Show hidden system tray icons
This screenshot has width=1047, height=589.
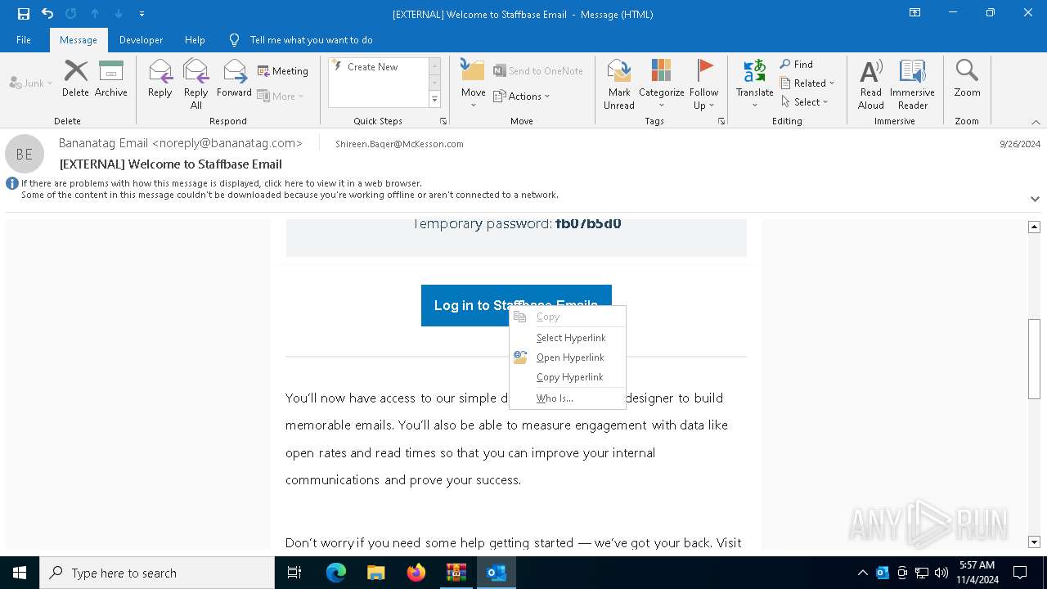tap(863, 573)
